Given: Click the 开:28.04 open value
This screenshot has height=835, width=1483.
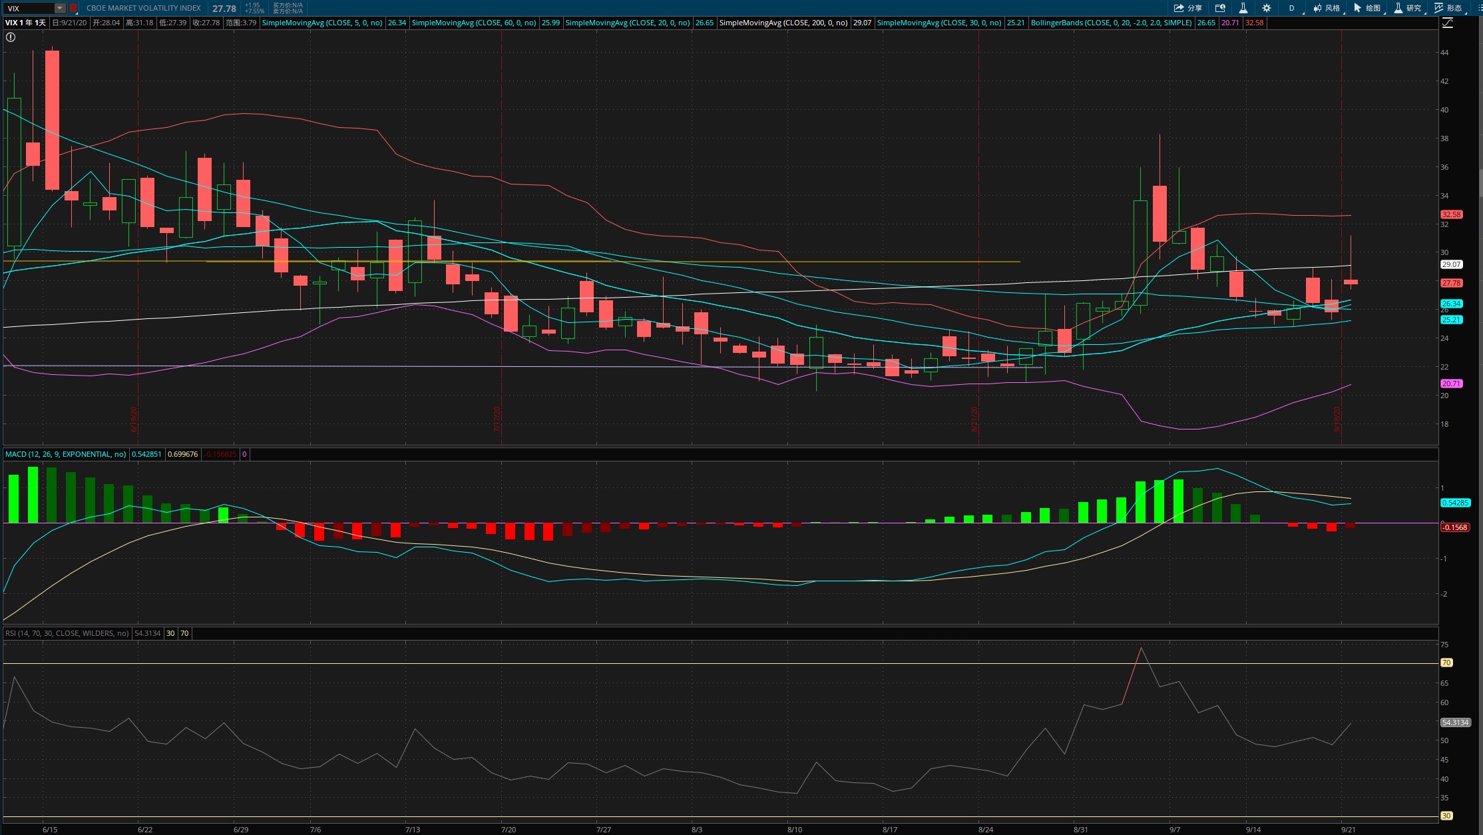Looking at the screenshot, I should click(106, 23).
